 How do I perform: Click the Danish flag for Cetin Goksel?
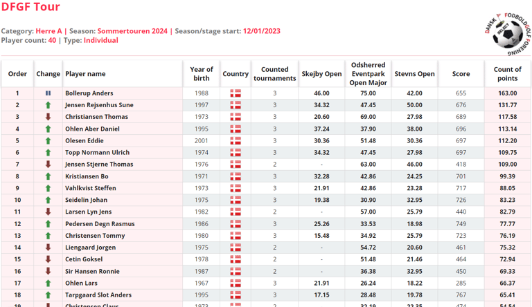click(x=236, y=259)
